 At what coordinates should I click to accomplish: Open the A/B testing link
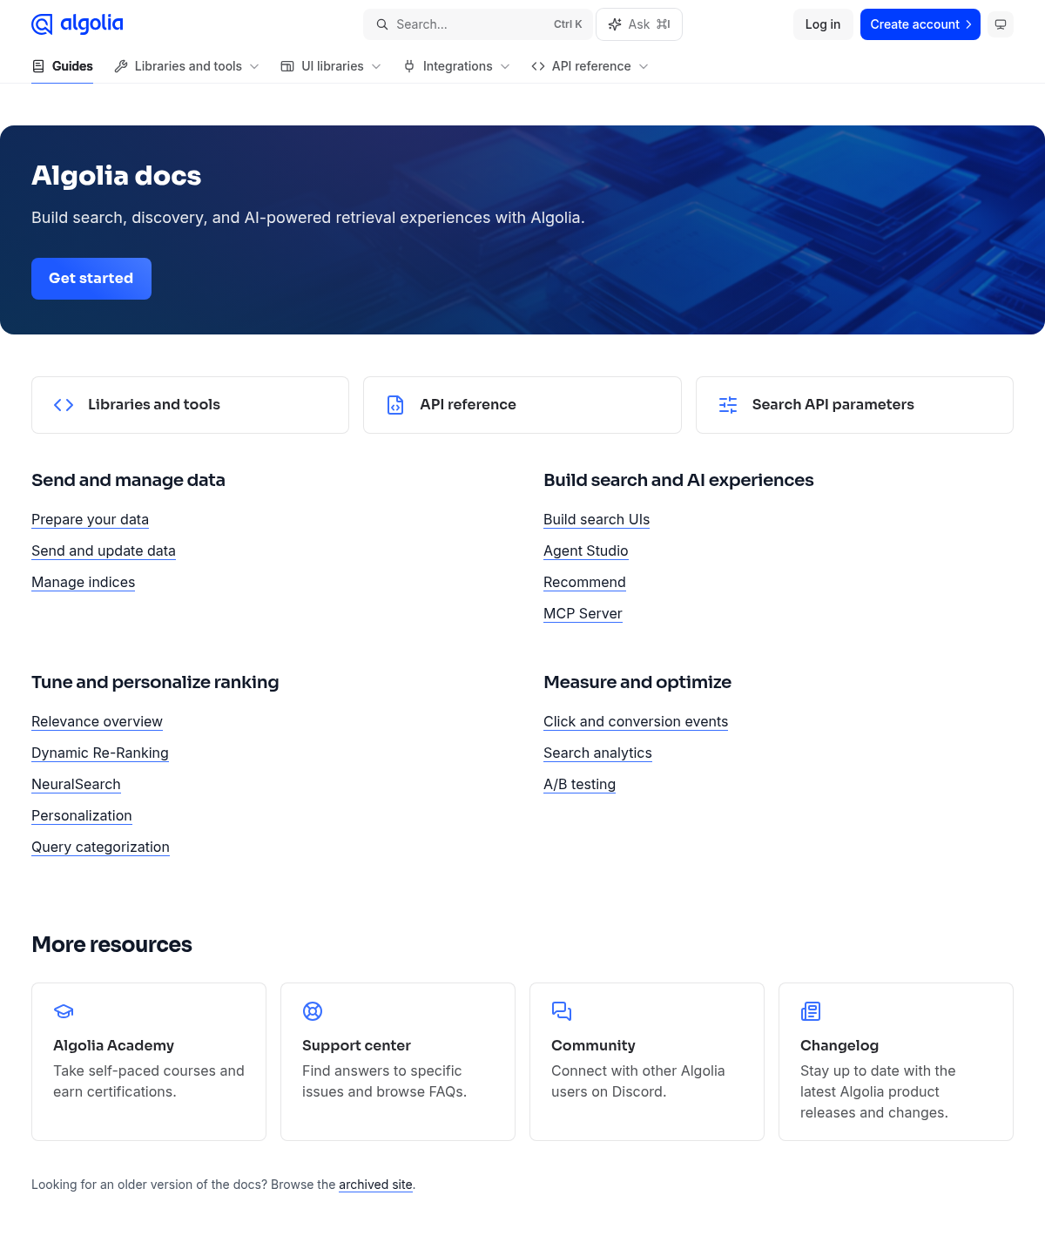pyautogui.click(x=579, y=785)
